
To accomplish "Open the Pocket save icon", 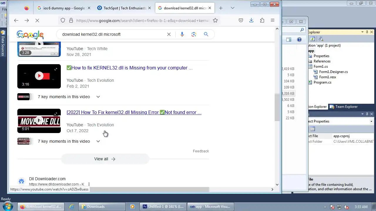I will (241, 20).
